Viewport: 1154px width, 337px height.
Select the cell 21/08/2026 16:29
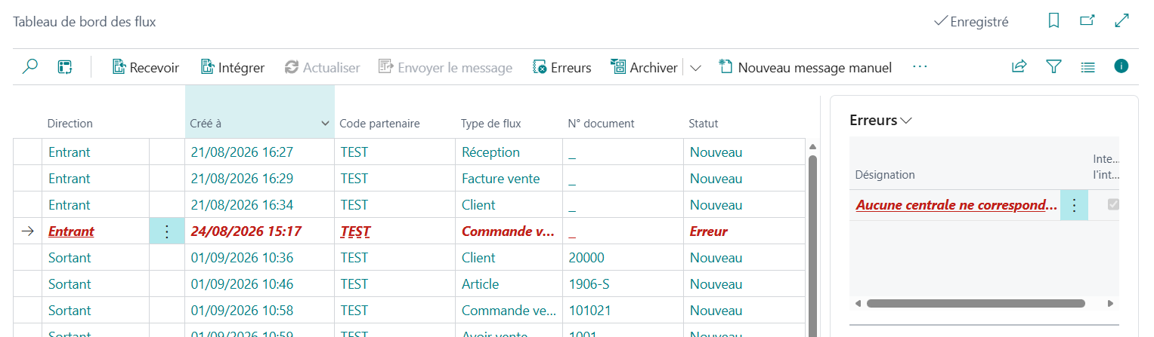point(259,179)
